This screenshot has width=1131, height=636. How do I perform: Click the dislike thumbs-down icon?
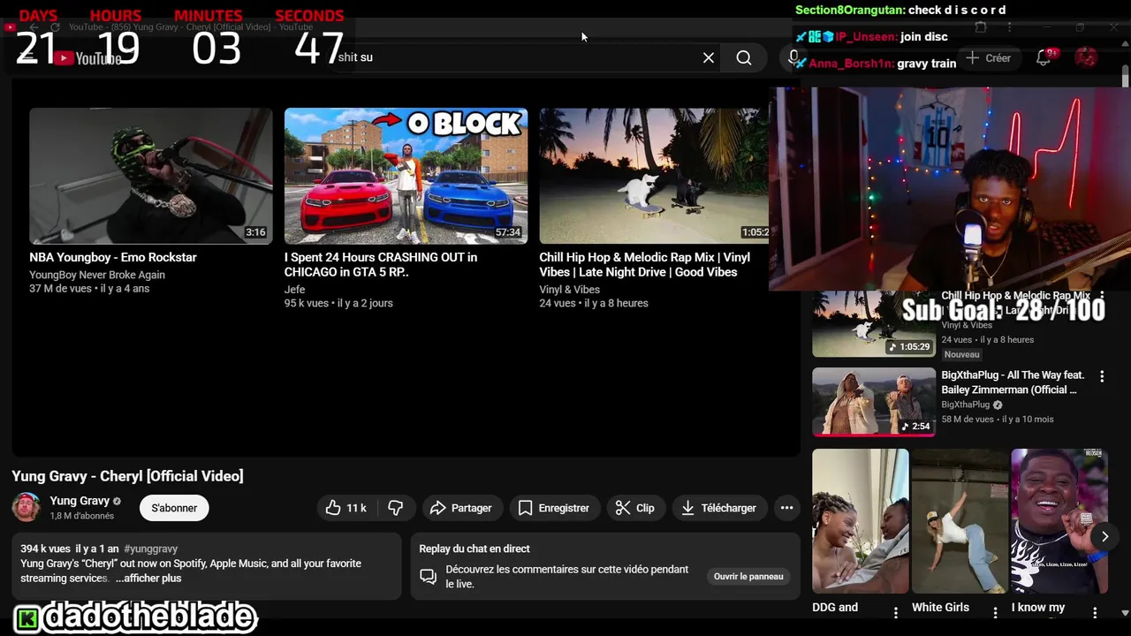coord(395,508)
